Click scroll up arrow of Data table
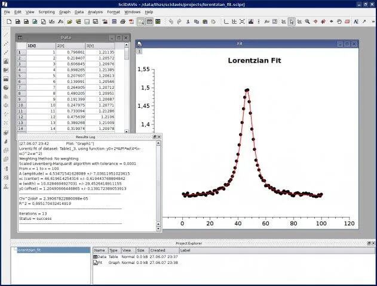The width and height of the screenshot is (377, 286). 127,45
